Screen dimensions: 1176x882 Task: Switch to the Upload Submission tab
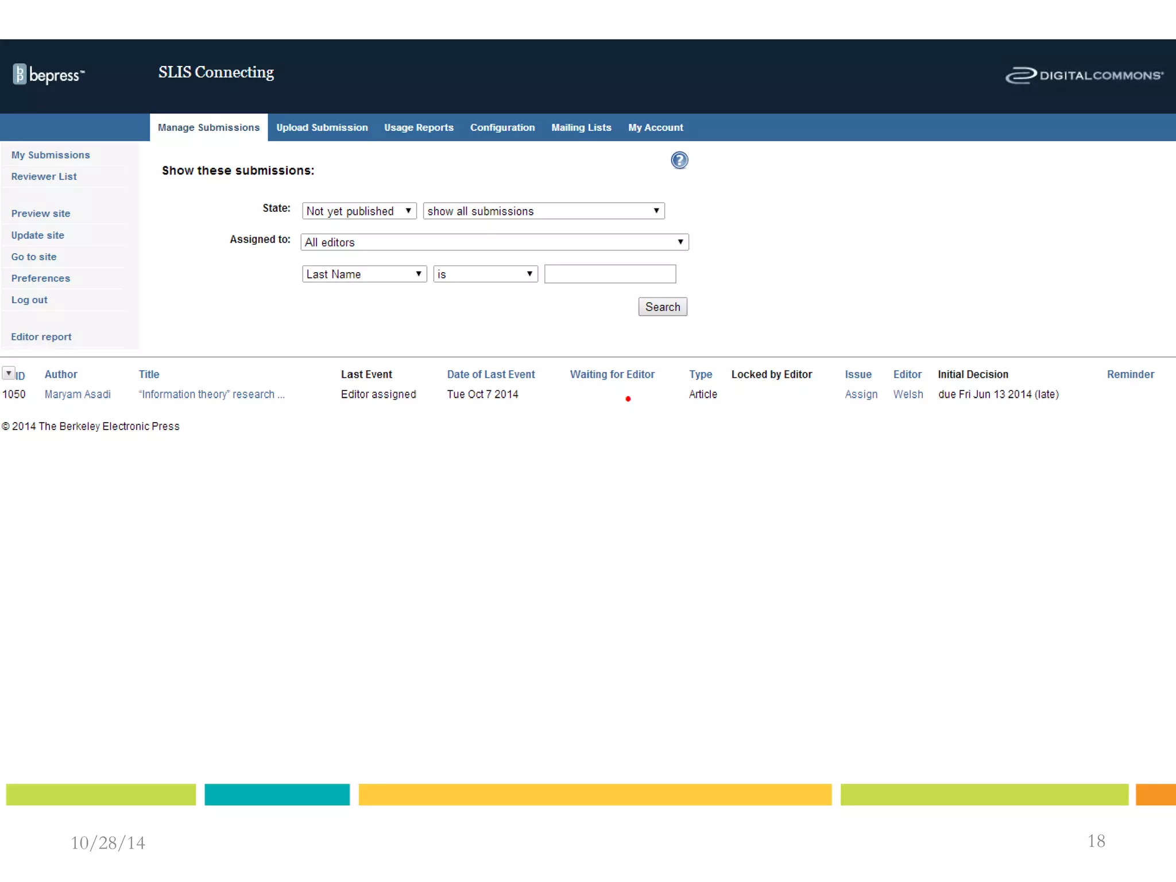[322, 127]
